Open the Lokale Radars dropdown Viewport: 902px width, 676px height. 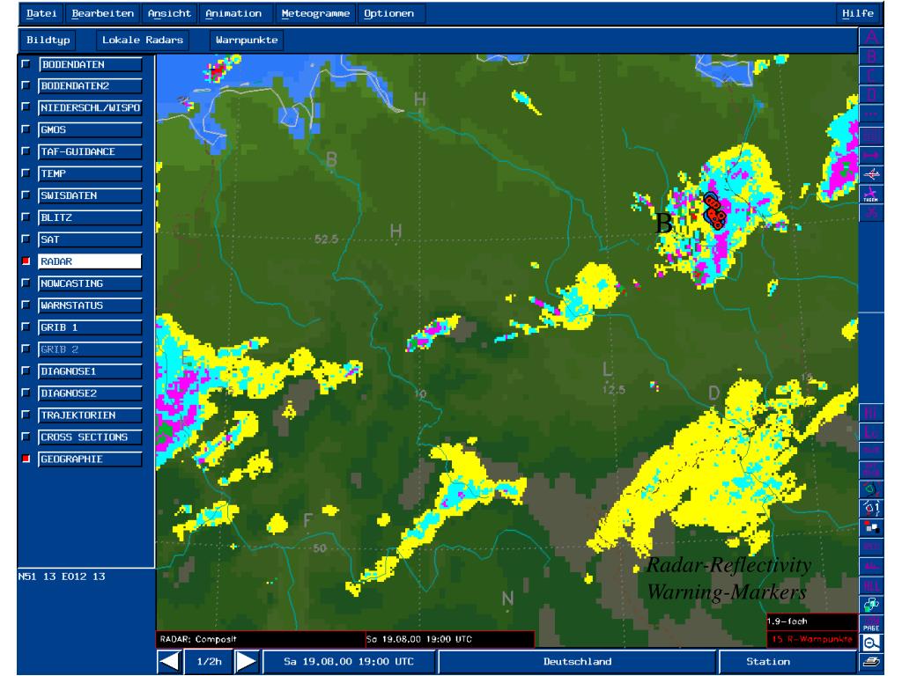coord(143,40)
